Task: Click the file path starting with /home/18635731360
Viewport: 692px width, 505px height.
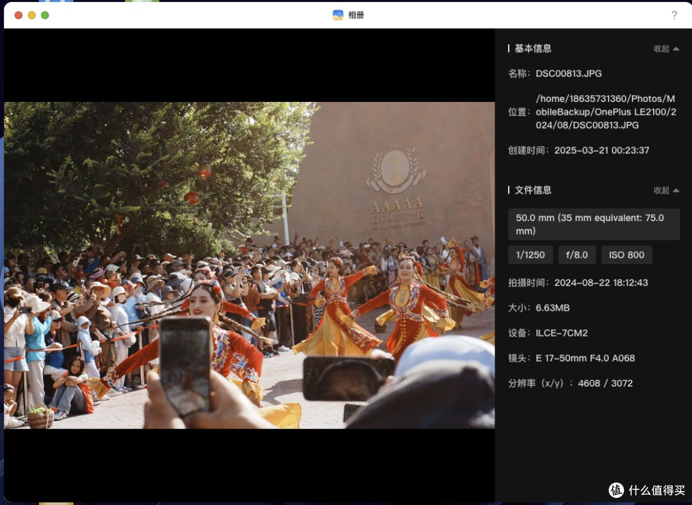Action: (x=605, y=112)
